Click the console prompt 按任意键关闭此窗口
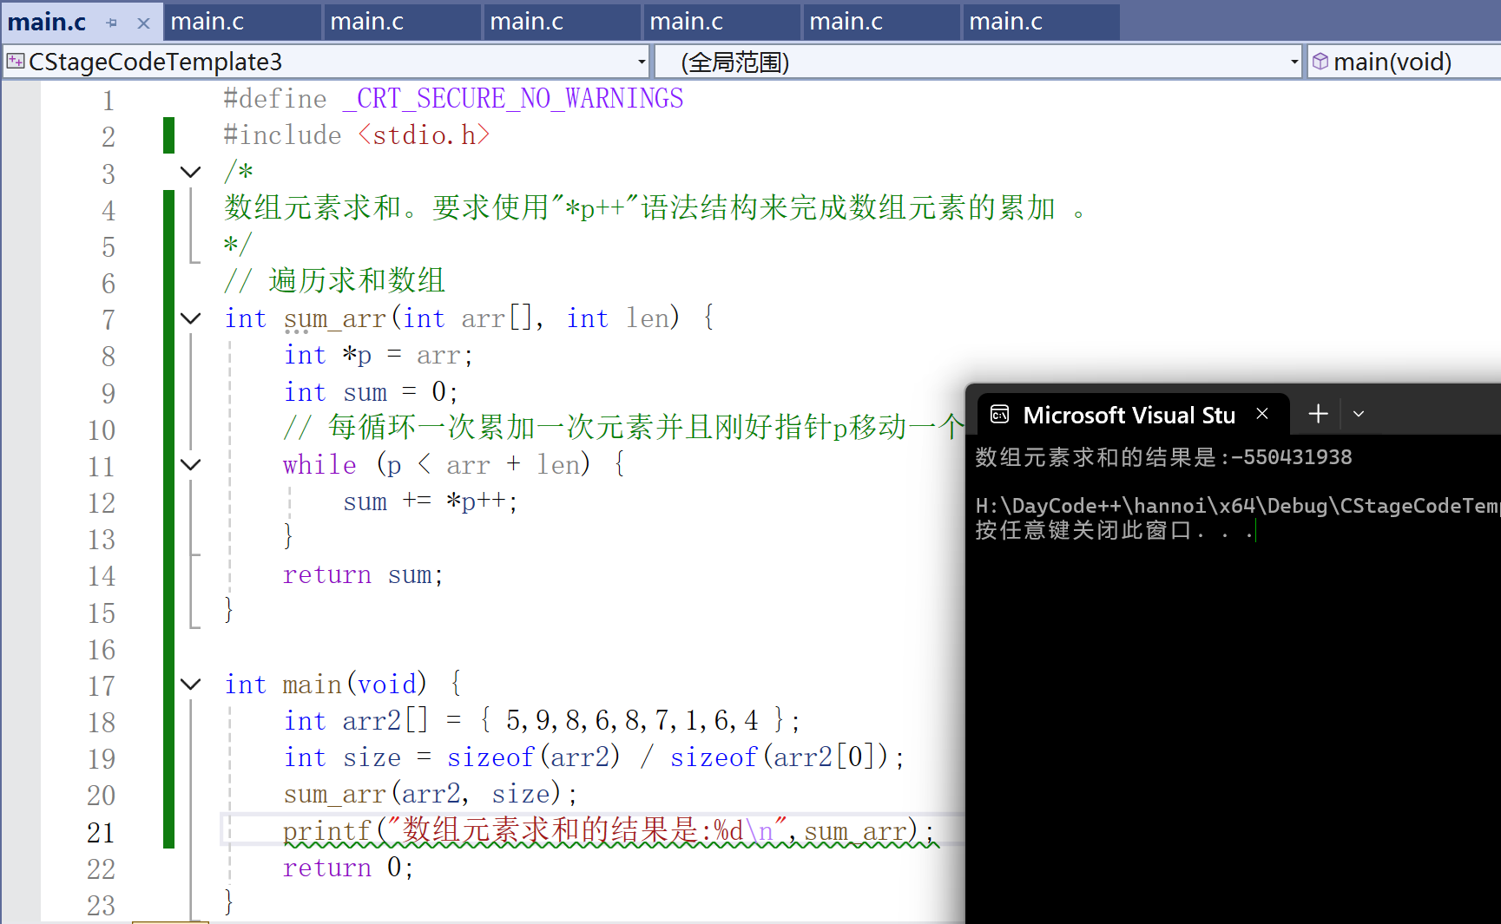 pyautogui.click(x=1115, y=530)
